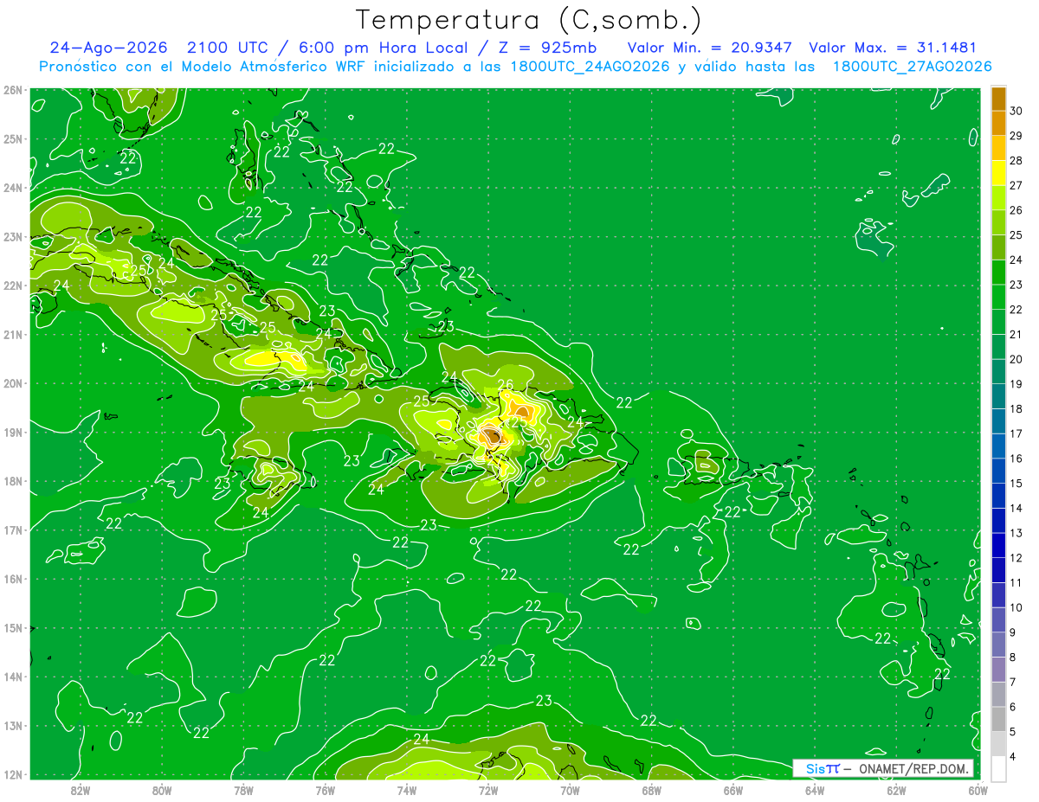1039x802 pixels.
Task: Click the "82W" longitude axis label
Action: (81, 789)
